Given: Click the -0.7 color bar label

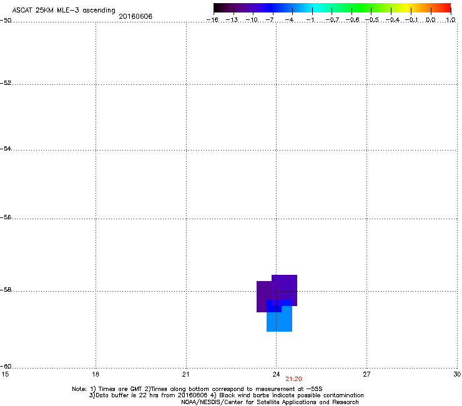Looking at the screenshot, I should (332, 20).
